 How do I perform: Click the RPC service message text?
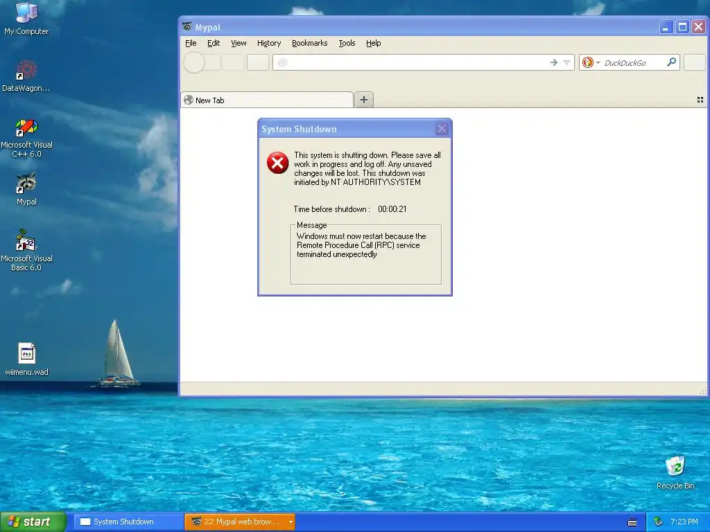361,245
